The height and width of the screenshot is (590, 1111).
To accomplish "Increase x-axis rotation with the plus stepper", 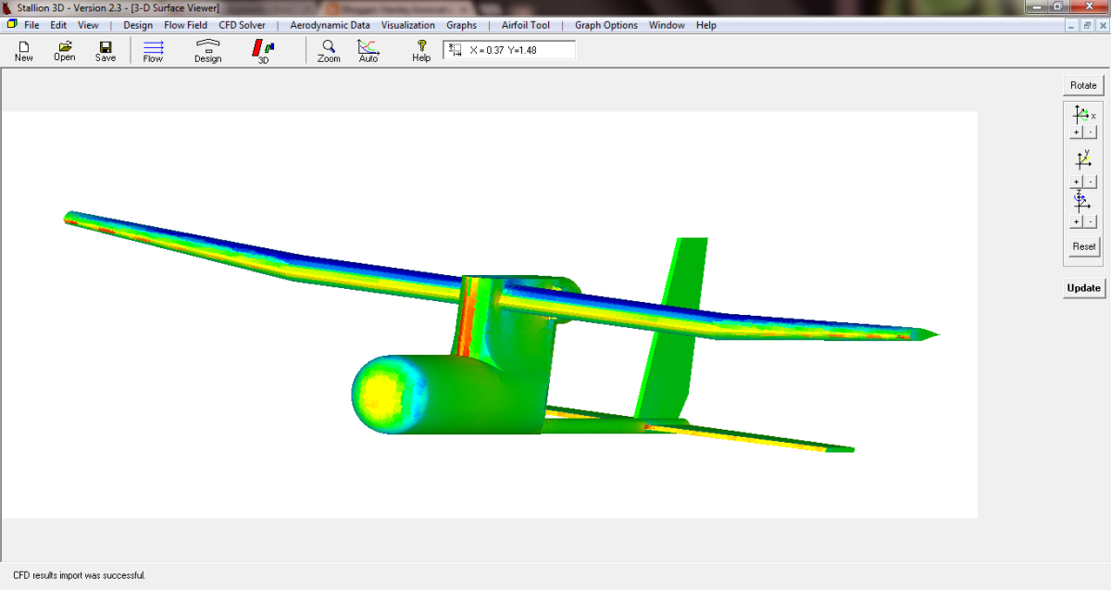I will tap(1075, 132).
